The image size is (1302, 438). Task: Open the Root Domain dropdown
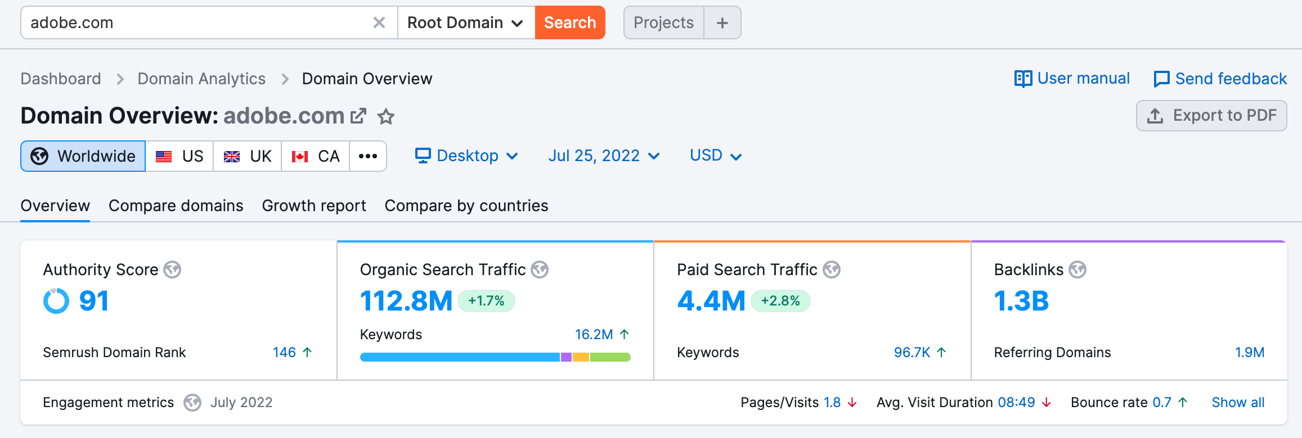click(x=466, y=22)
